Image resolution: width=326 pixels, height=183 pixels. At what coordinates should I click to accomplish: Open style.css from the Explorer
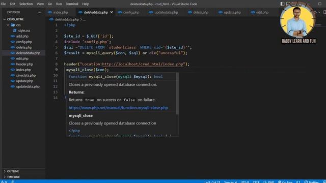[x=24, y=30]
